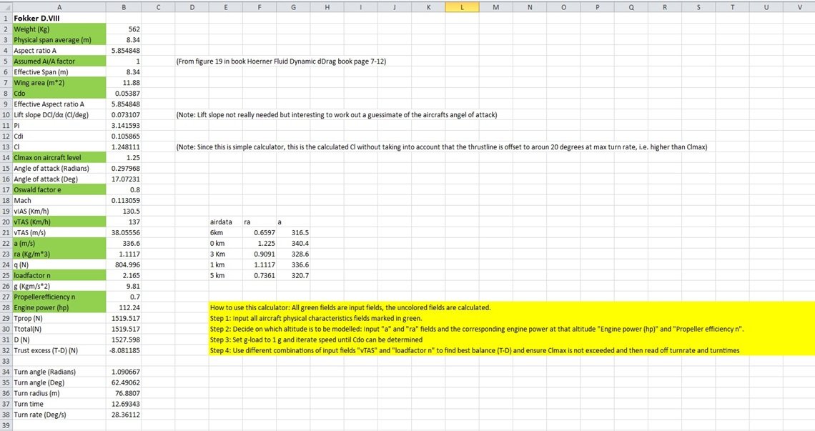Select row 14 header
Screen dimensions: 815x431
(x=6, y=157)
